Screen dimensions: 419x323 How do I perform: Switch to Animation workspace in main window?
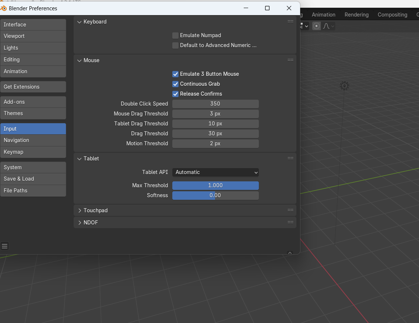point(323,15)
